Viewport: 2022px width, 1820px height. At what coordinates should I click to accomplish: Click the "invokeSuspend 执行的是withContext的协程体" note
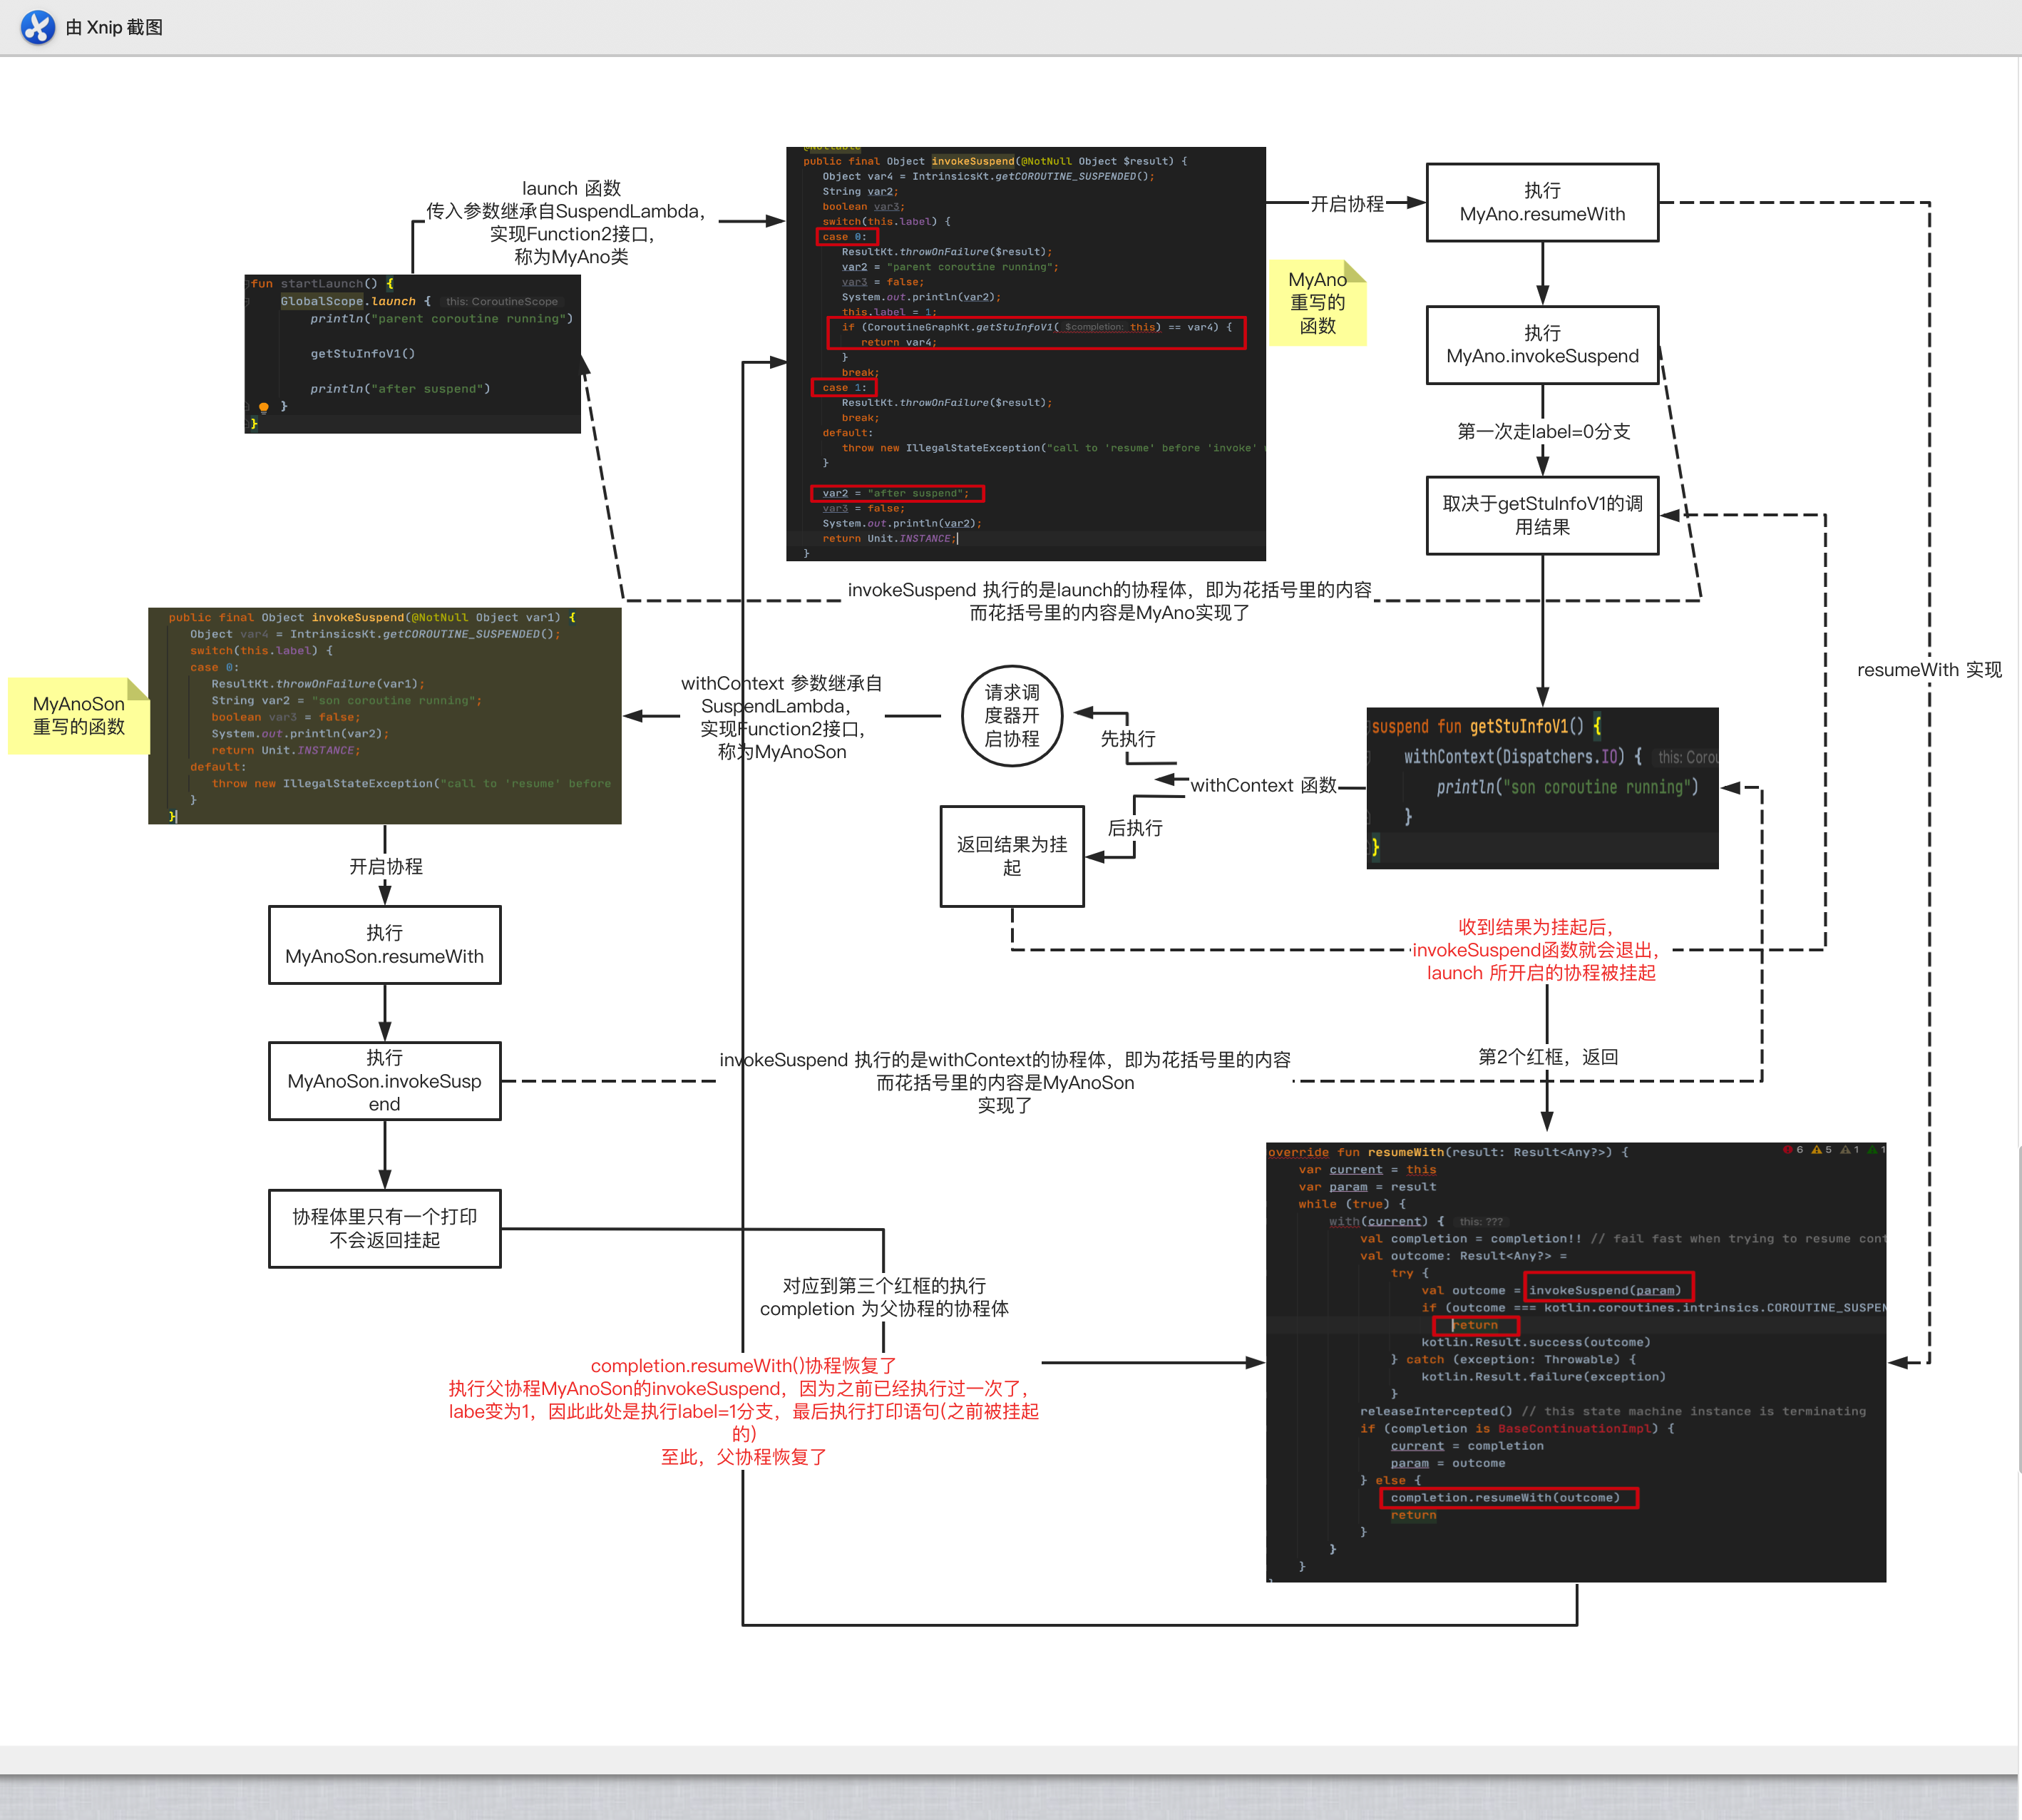(1005, 1082)
